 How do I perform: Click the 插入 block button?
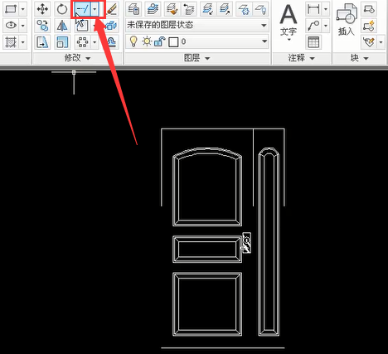coord(347,20)
